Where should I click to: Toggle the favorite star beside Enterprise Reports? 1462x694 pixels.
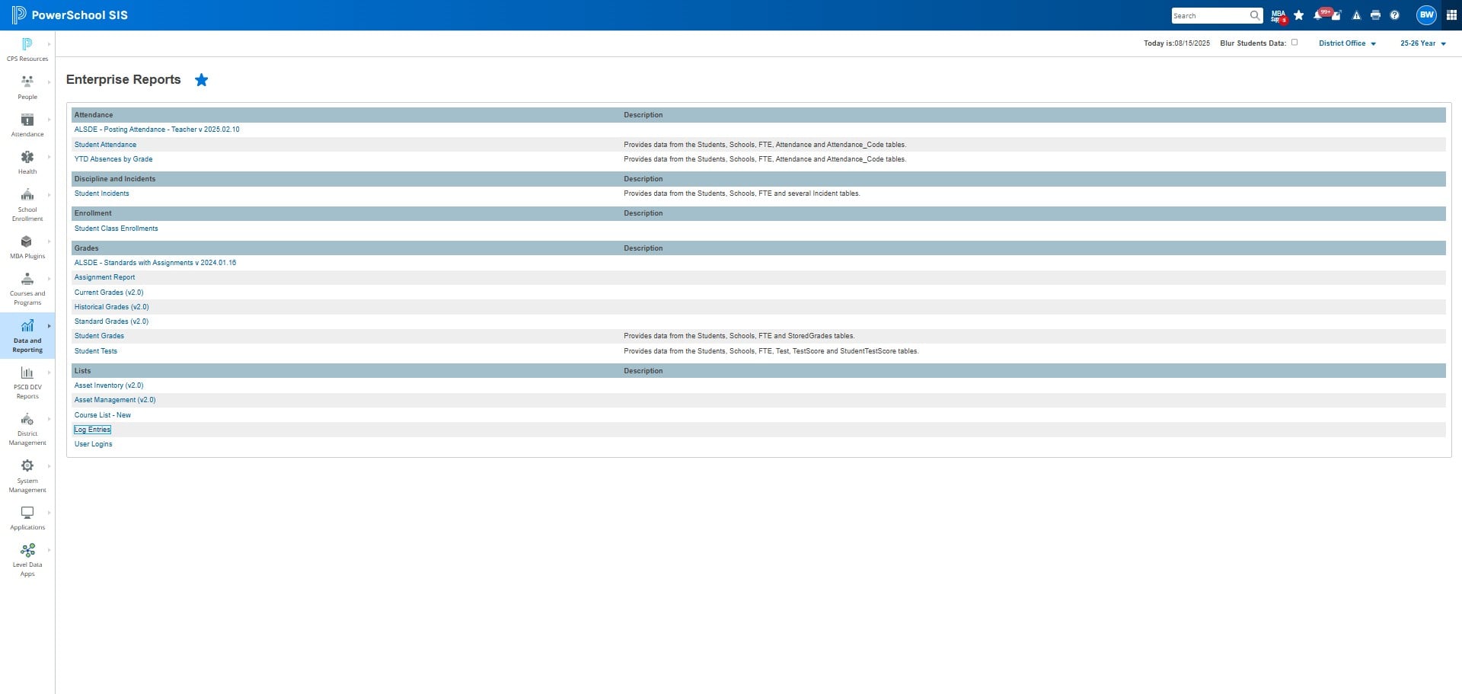coord(201,80)
